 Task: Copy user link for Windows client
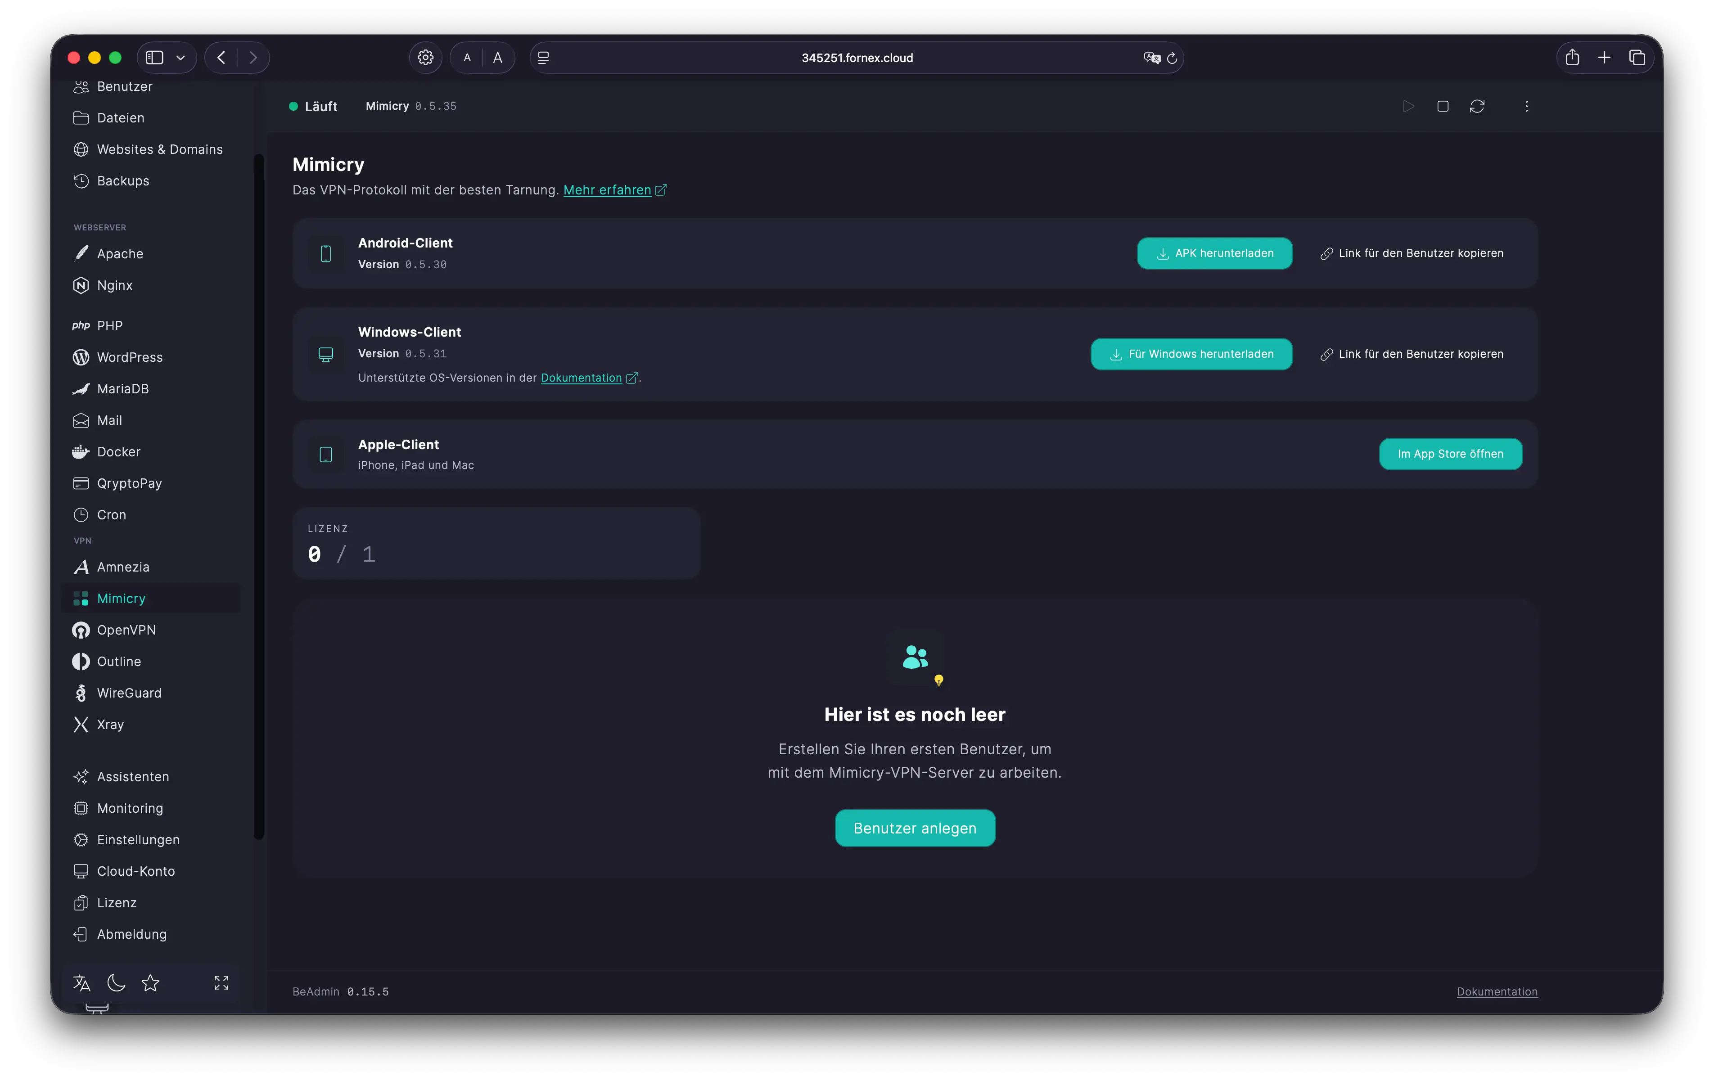[1412, 354]
